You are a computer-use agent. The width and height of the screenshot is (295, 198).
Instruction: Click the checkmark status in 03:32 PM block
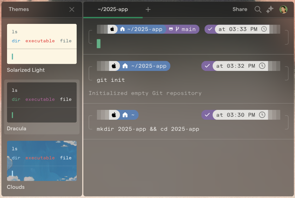(x=207, y=66)
